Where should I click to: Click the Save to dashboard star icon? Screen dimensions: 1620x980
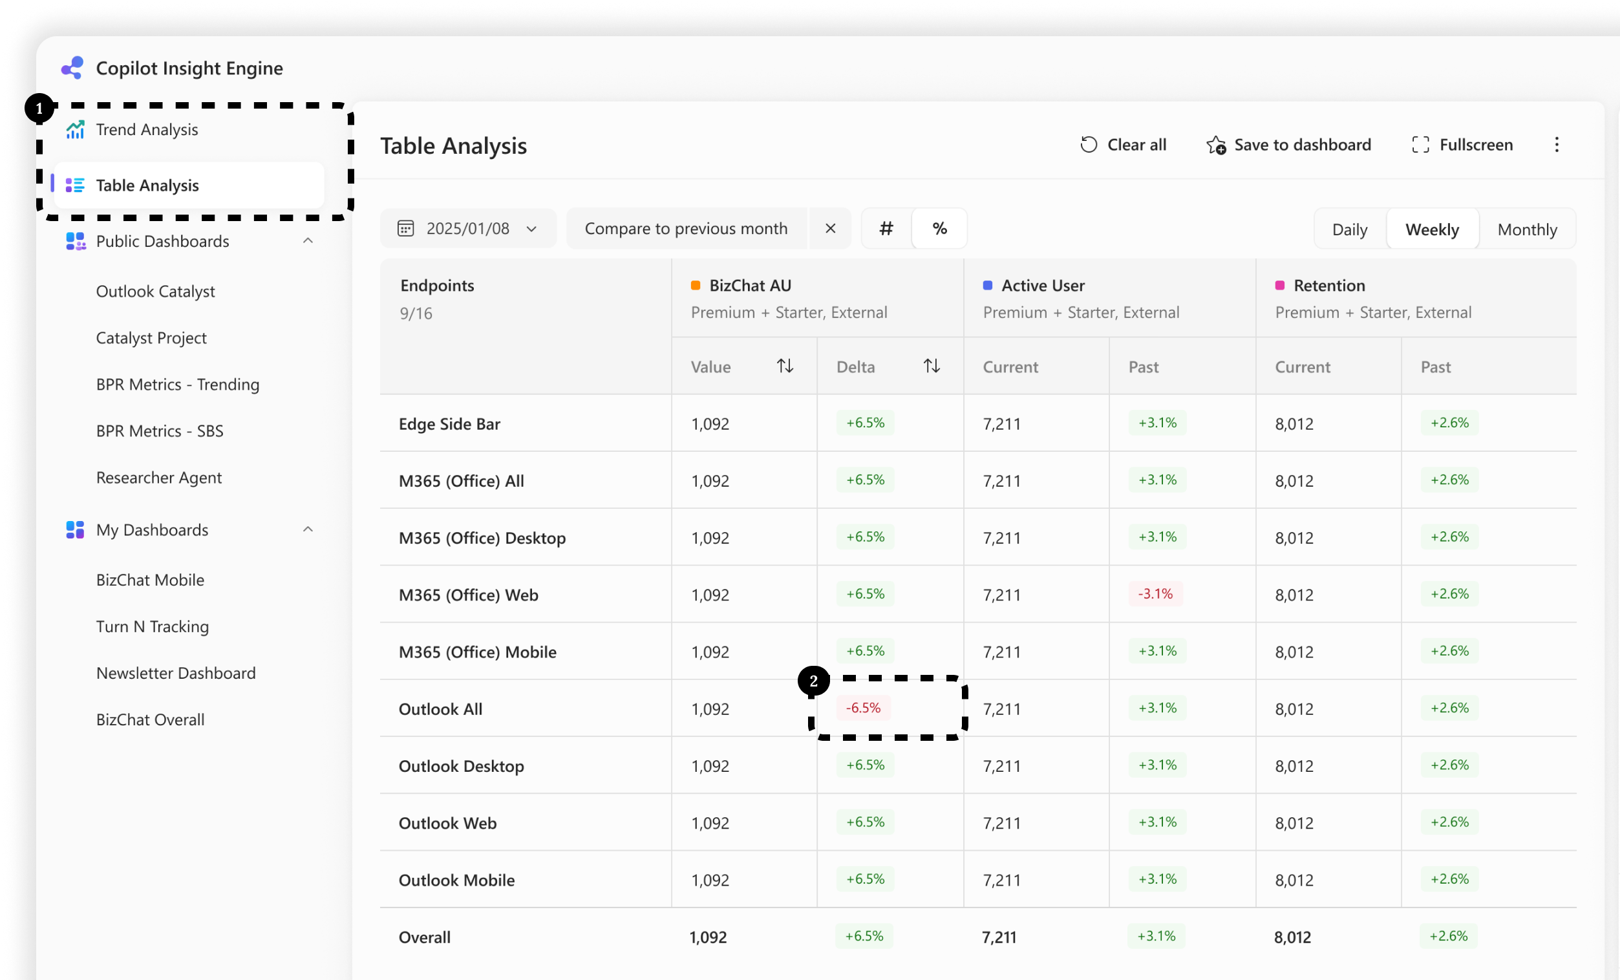[x=1217, y=145]
